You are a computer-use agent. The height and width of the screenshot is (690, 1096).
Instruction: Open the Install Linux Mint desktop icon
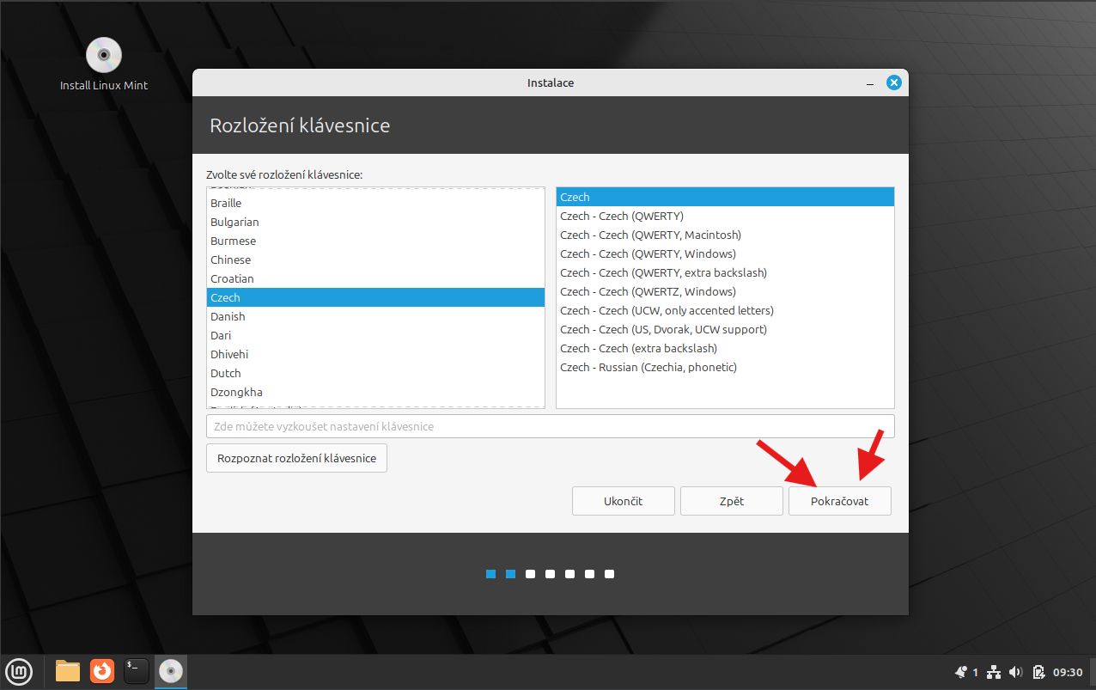tap(104, 56)
